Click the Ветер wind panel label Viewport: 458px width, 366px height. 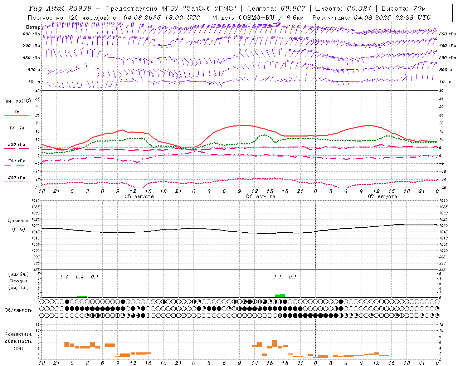[x=33, y=27]
